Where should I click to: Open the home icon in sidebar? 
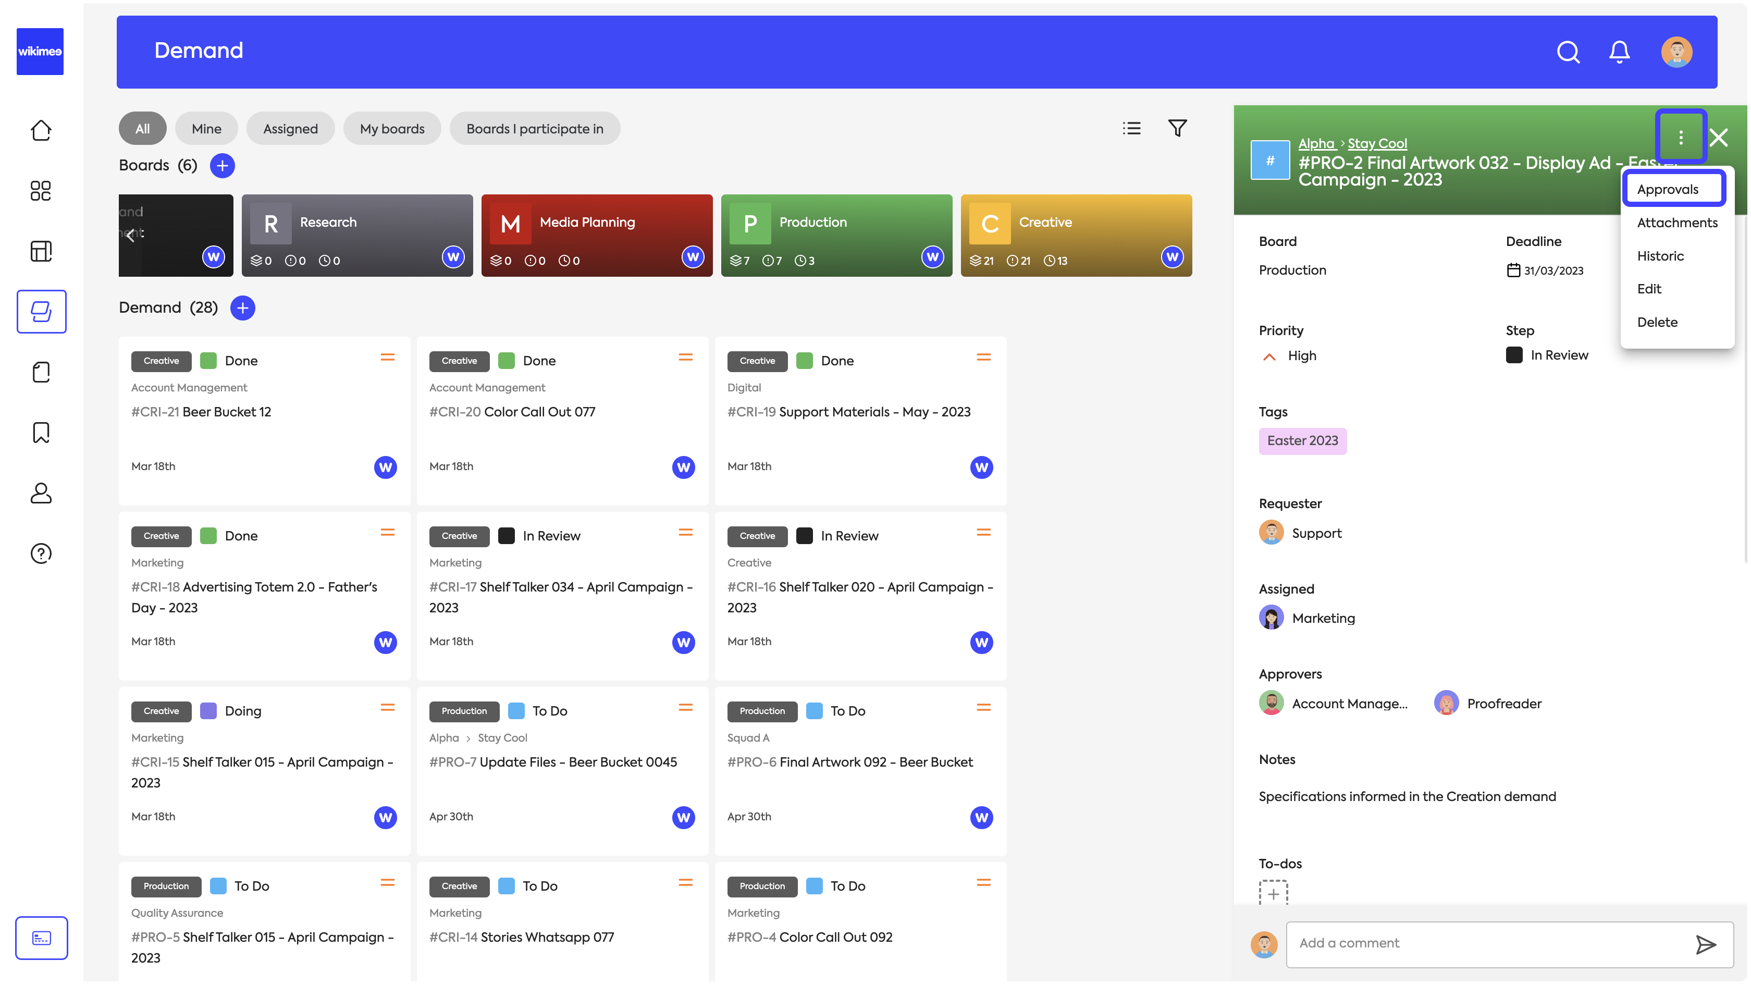tap(41, 130)
